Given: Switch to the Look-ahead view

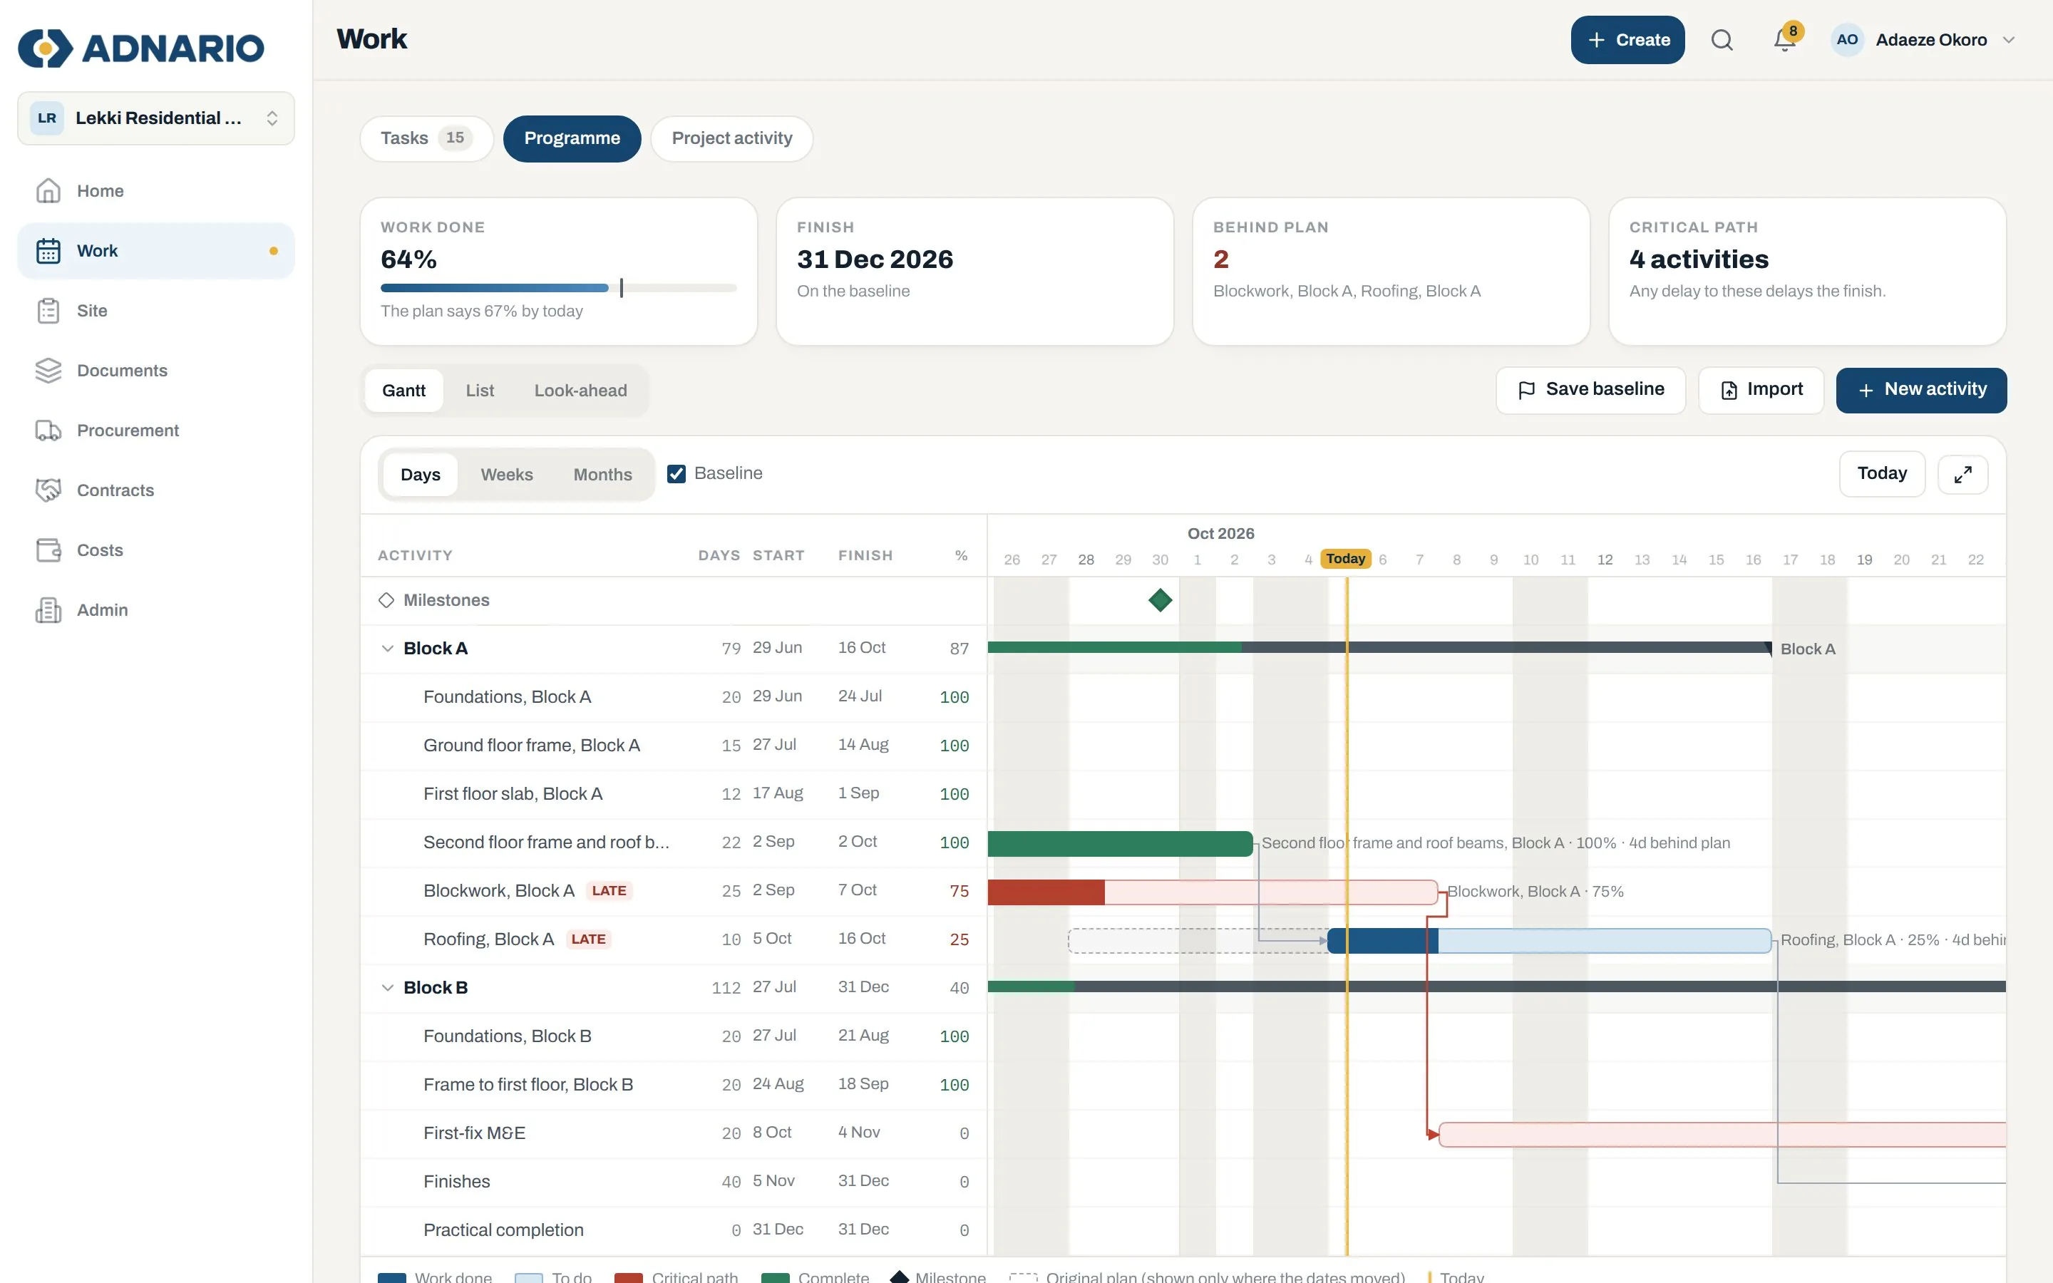Looking at the screenshot, I should point(580,391).
